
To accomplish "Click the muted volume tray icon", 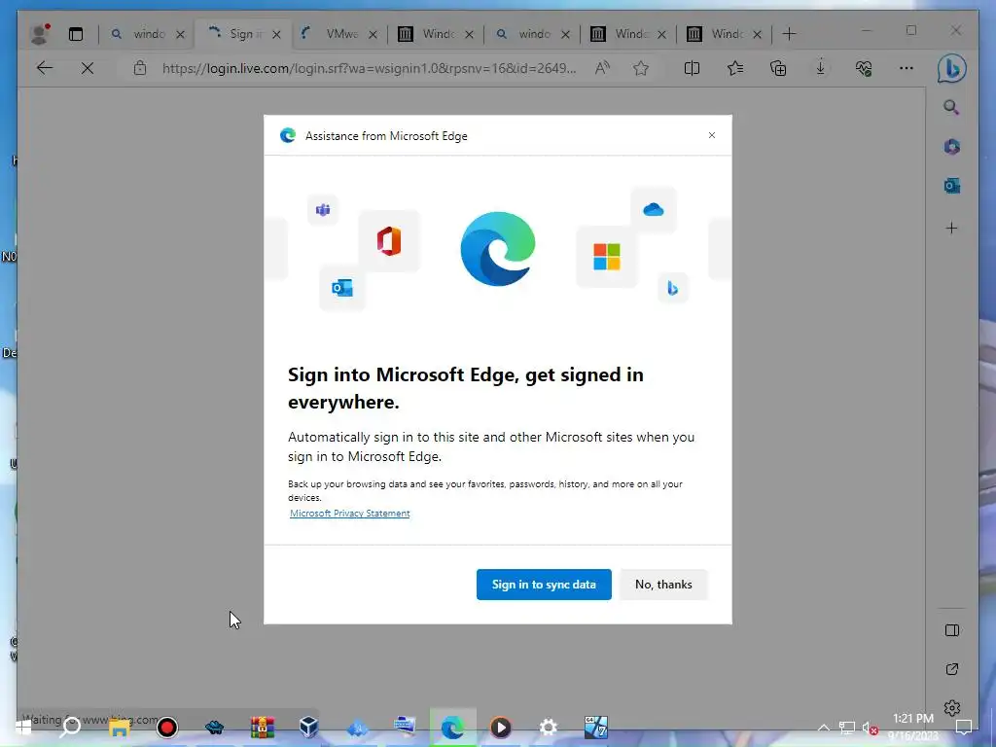I will tap(870, 728).
